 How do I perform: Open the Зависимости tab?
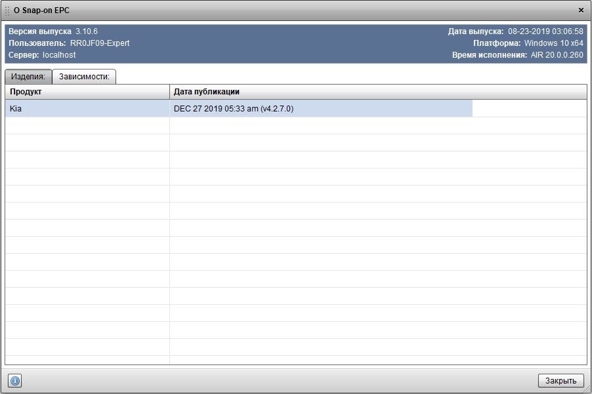pyautogui.click(x=84, y=77)
